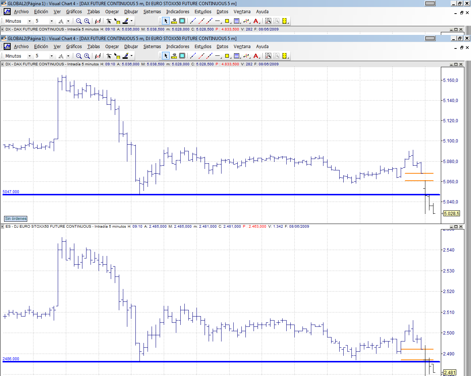Pick the ruler measure tool in the upper toolbar
Viewport: 471px width, 376px height.
coord(174,21)
